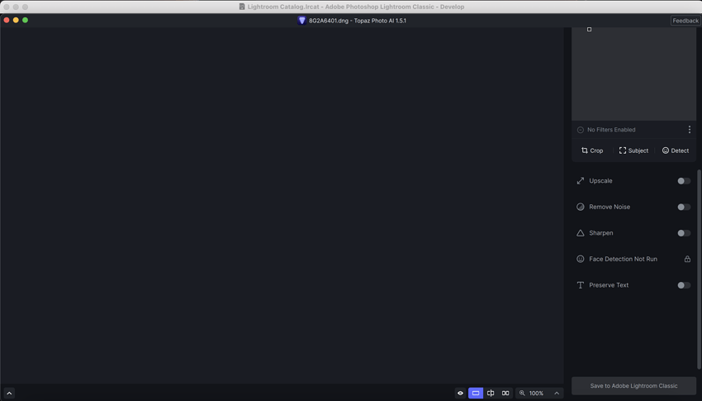
Task: Click the Face Detection smiley icon
Action: (x=581, y=259)
